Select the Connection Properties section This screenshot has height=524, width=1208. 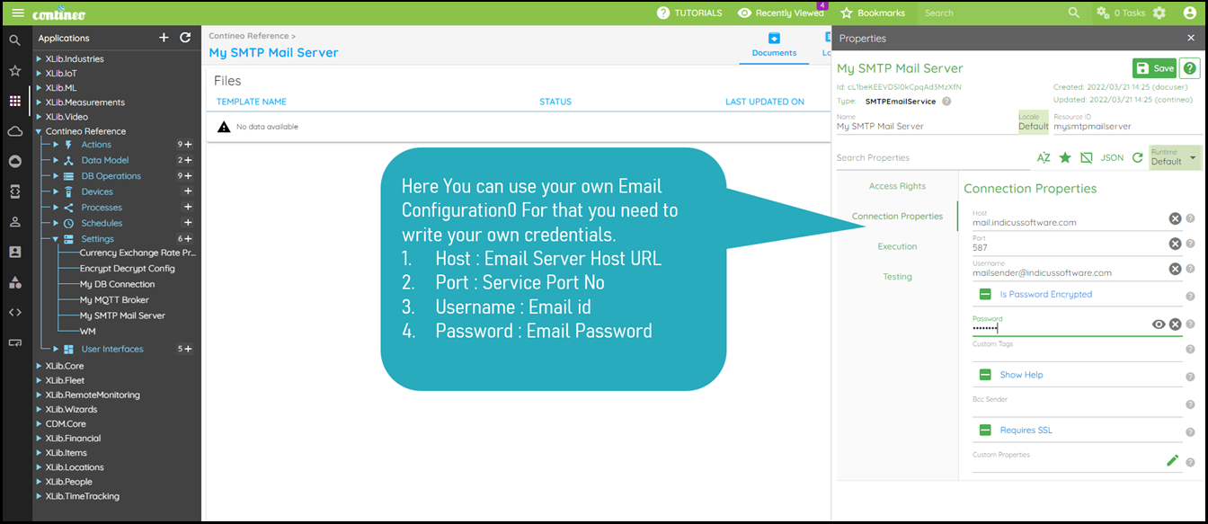[x=897, y=217]
